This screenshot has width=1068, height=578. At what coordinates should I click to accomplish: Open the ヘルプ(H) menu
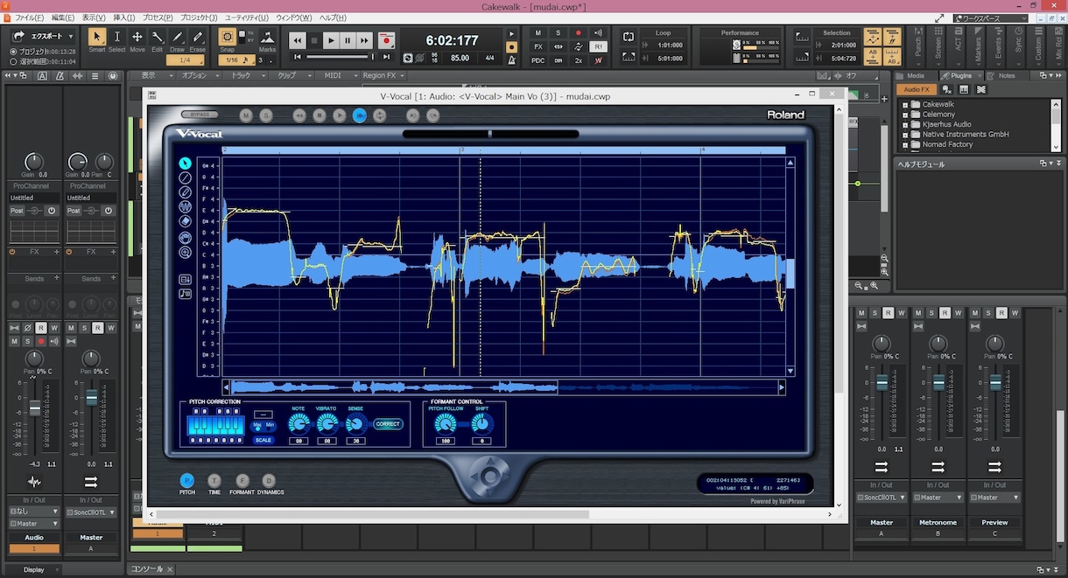click(333, 17)
